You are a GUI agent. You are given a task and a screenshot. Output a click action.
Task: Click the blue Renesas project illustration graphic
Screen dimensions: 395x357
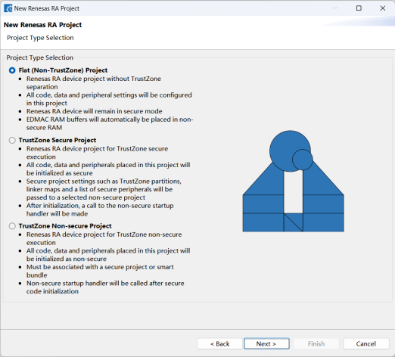point(293,181)
